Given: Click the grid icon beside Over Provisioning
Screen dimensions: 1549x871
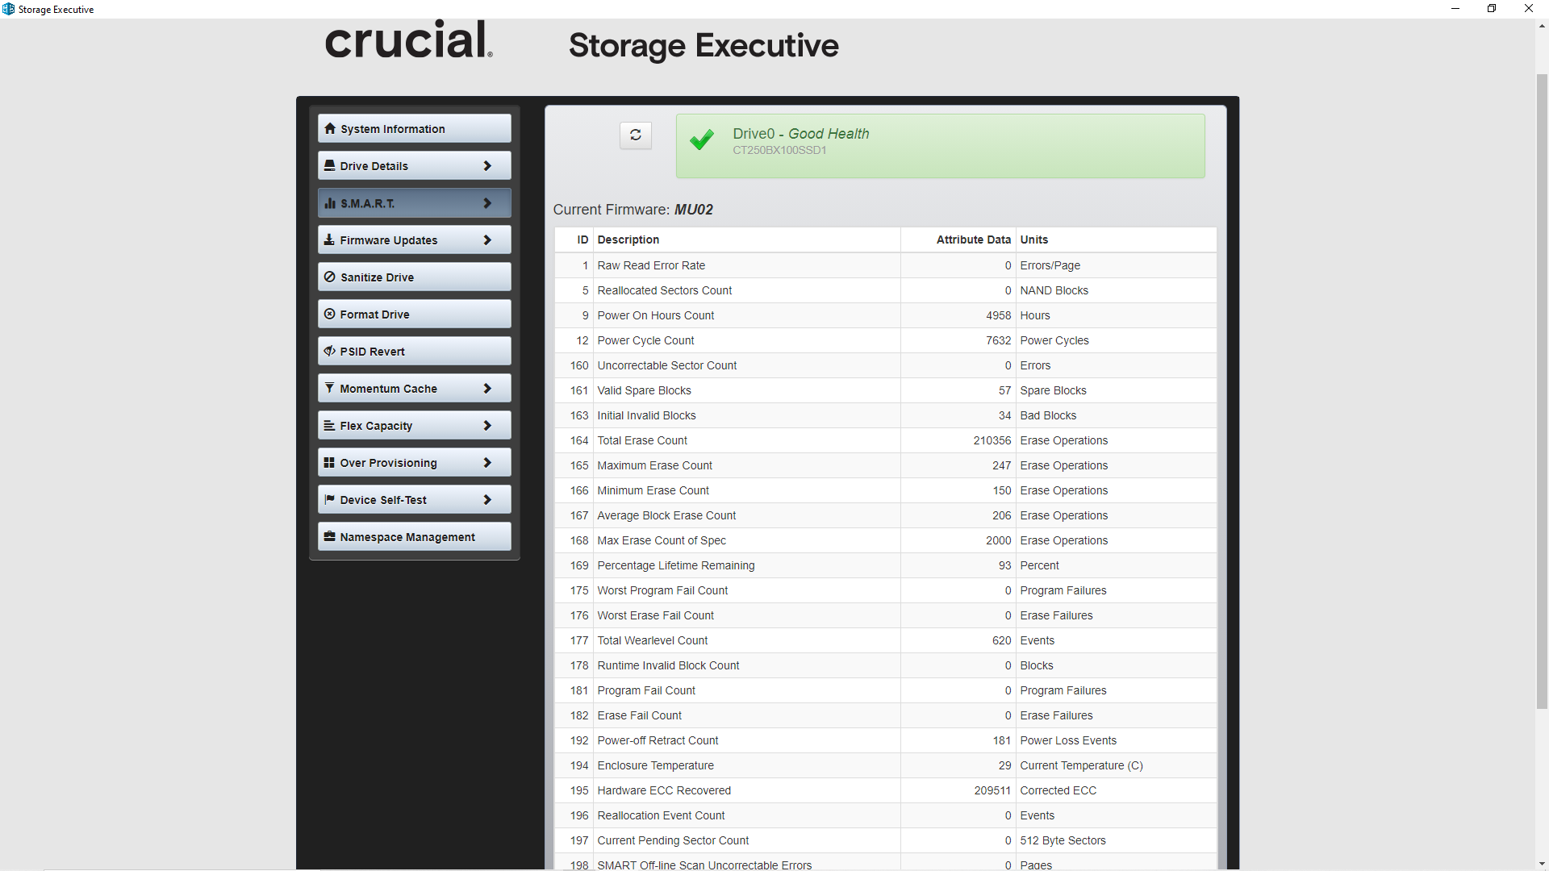Looking at the screenshot, I should tap(329, 463).
